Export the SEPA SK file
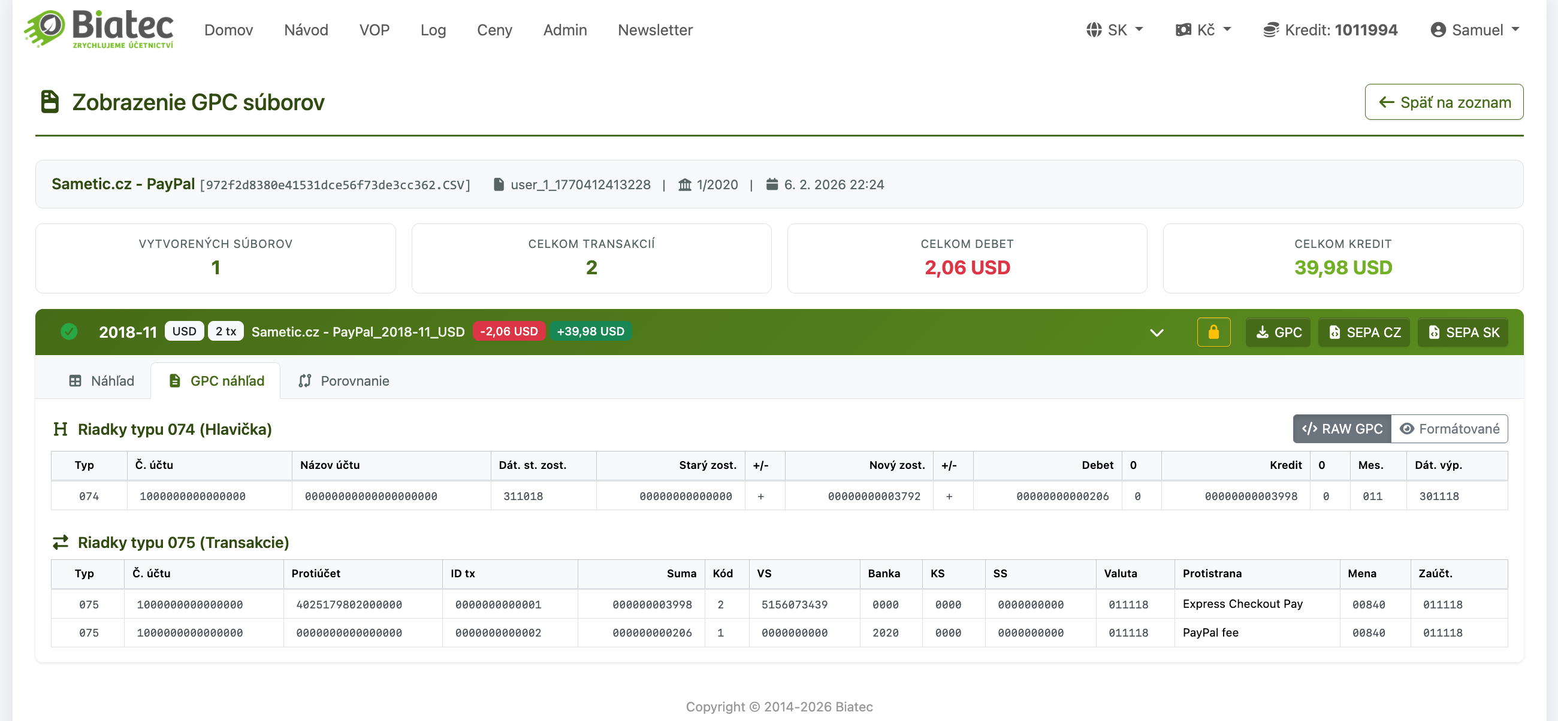The height and width of the screenshot is (721, 1558). [x=1463, y=332]
